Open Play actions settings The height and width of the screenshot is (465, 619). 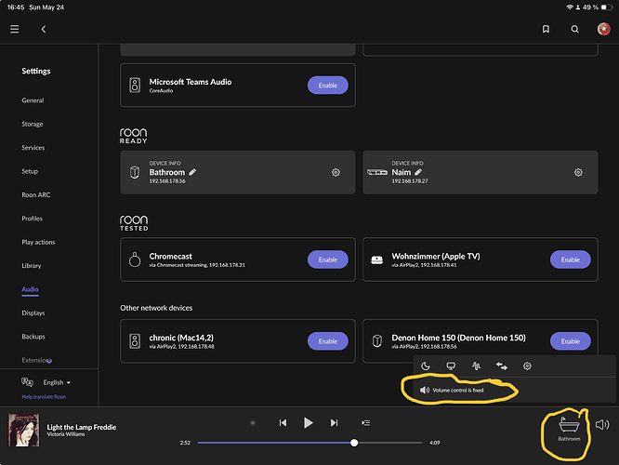pyautogui.click(x=38, y=242)
